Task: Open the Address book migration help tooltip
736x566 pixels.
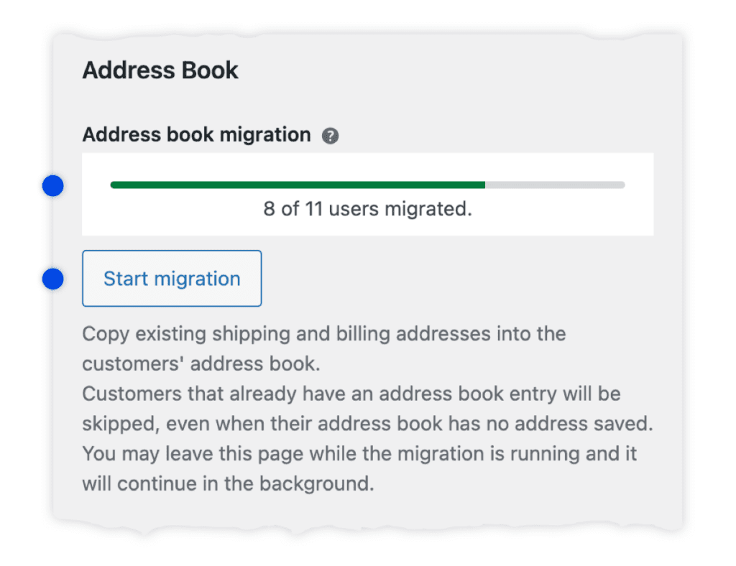Action: (x=330, y=135)
